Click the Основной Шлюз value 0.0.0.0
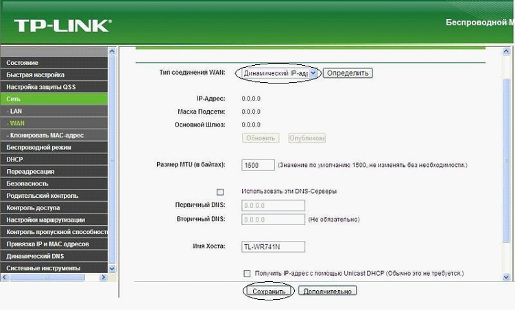This screenshot has height=323, width=515. coord(251,125)
